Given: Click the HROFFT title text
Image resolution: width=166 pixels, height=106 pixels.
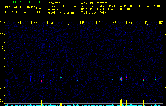Looking at the screenshot, I should pos(27,2).
